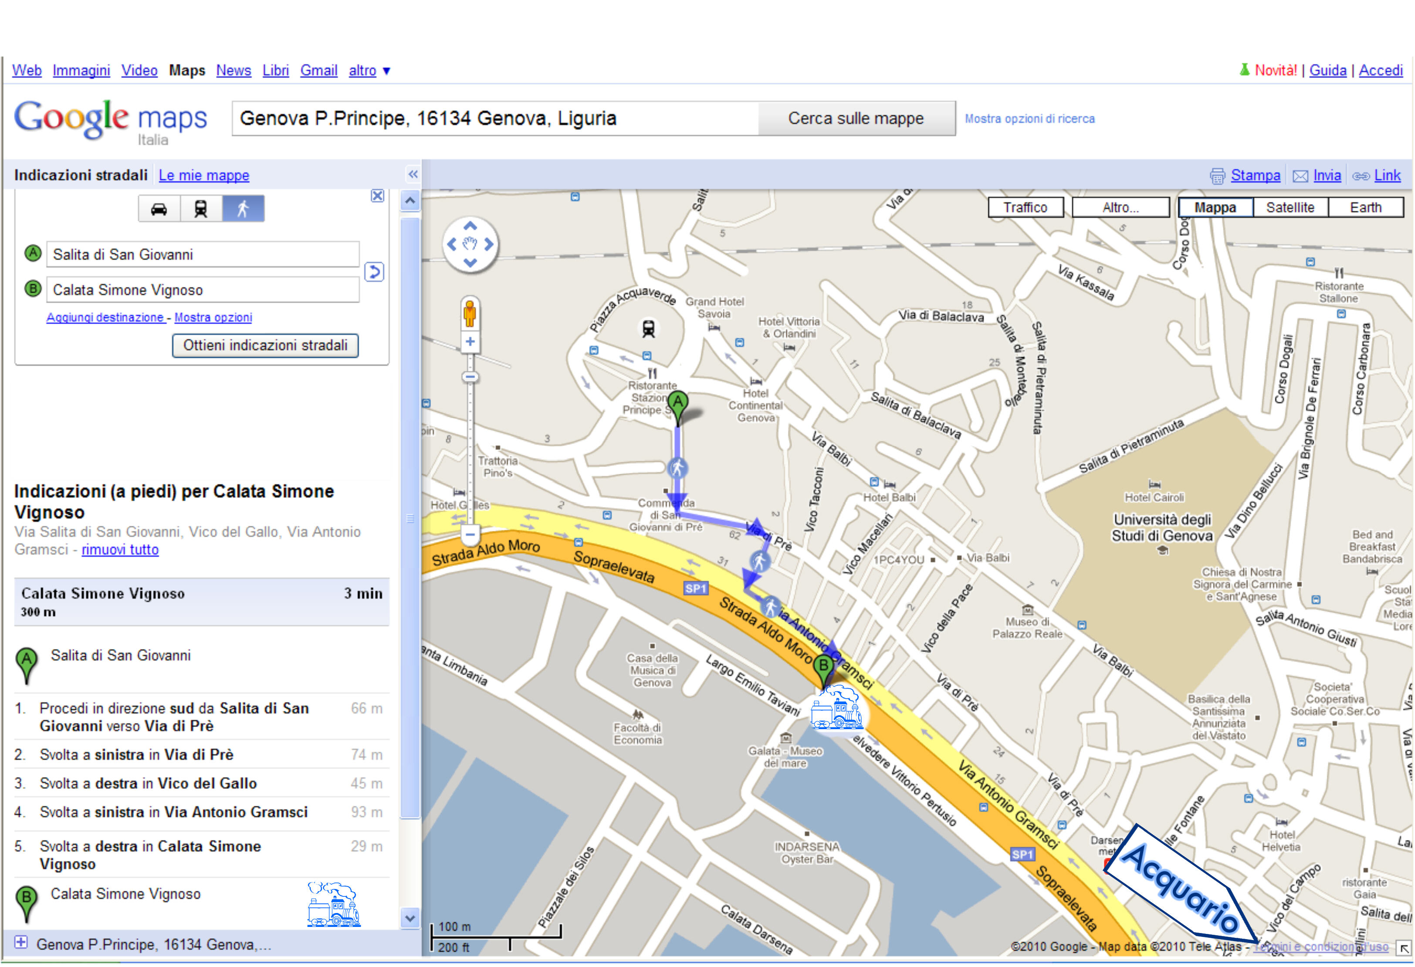Open the Altro... layers dropdown
1415x967 pixels.
[x=1120, y=207]
